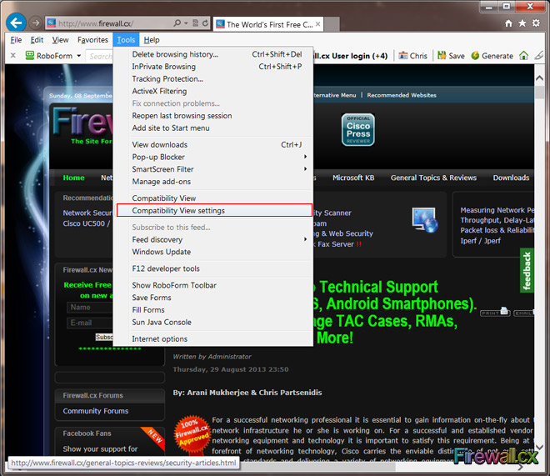Click the monitor with globe icon
This screenshot has width=550, height=476.
[x=425, y=220]
